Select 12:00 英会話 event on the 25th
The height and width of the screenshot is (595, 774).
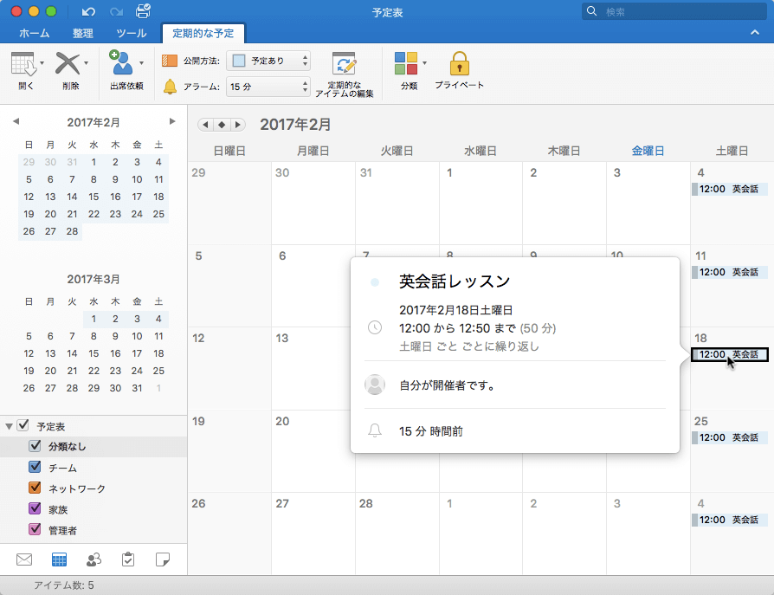click(x=730, y=437)
